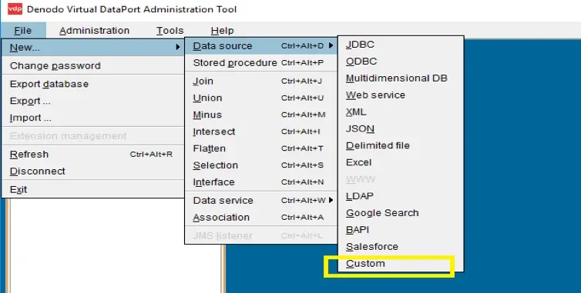Select Intersect option
The width and height of the screenshot is (581, 293).
261,132
